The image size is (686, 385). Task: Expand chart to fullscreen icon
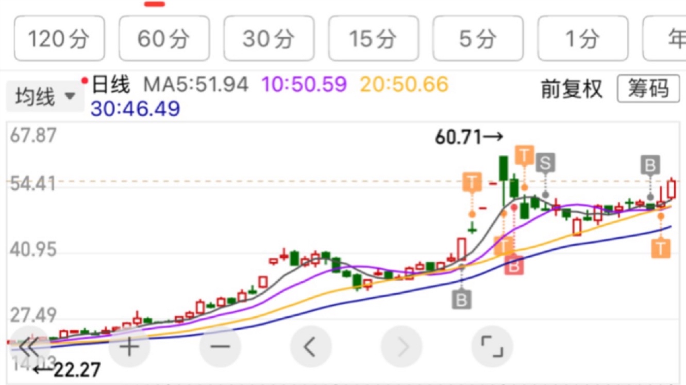[x=492, y=347]
